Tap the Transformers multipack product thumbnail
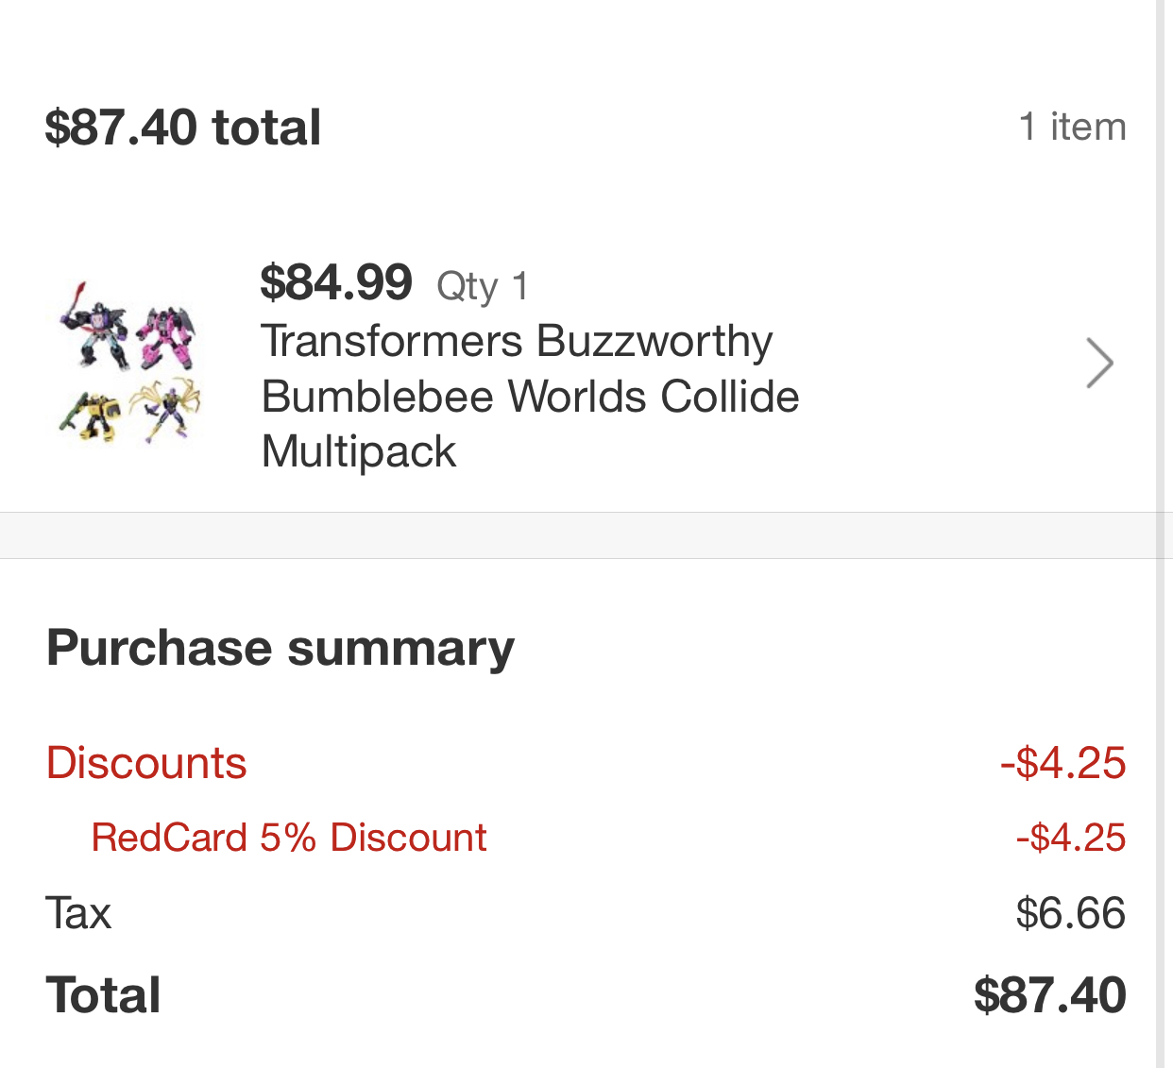Screen dimensions: 1173x1068 [x=129, y=363]
